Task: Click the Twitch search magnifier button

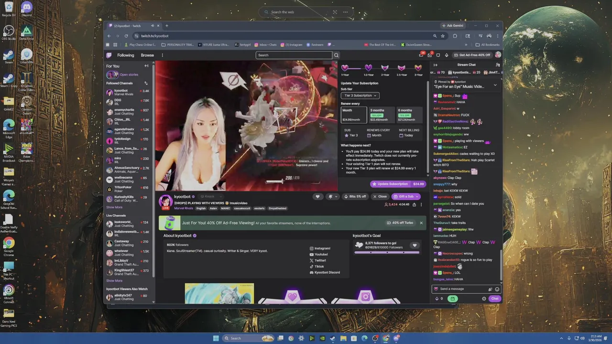Action: click(336, 55)
